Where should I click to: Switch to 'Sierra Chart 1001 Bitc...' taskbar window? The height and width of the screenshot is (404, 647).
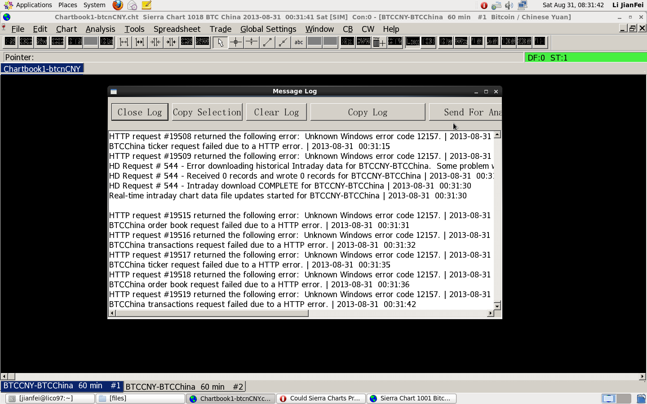(412, 398)
